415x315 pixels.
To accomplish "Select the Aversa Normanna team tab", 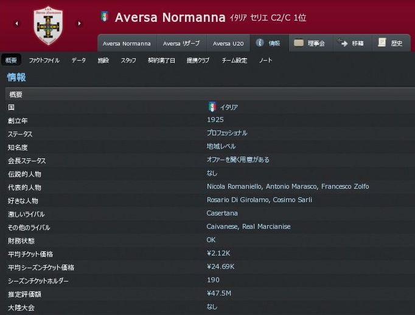I will [x=127, y=44].
